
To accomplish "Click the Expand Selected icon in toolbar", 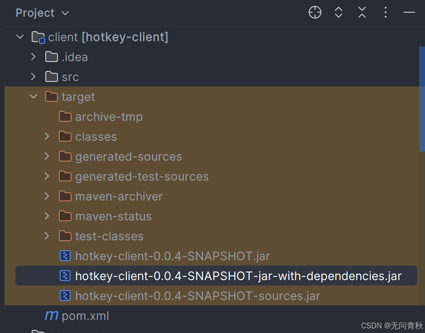I will click(339, 13).
